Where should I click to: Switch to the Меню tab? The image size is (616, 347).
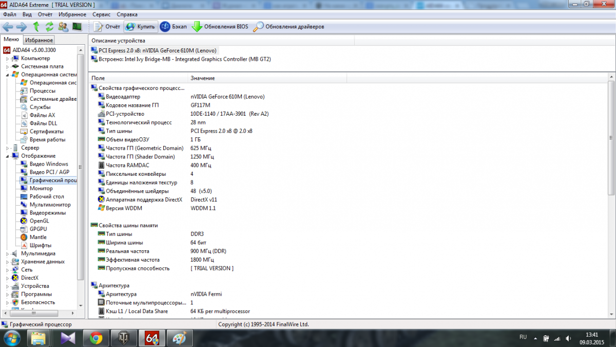tap(11, 40)
